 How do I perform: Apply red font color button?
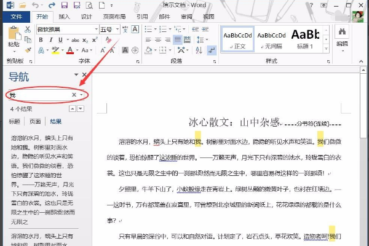pyautogui.click(x=70, y=50)
